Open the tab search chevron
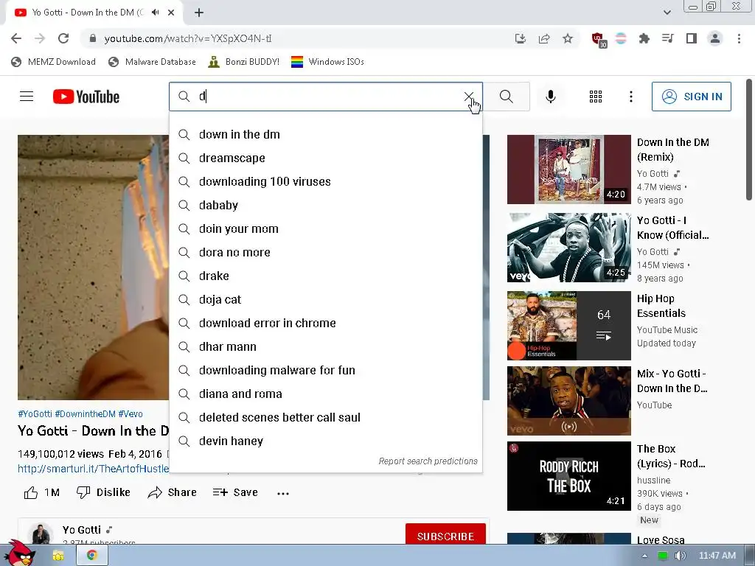The image size is (755, 566). [x=667, y=13]
